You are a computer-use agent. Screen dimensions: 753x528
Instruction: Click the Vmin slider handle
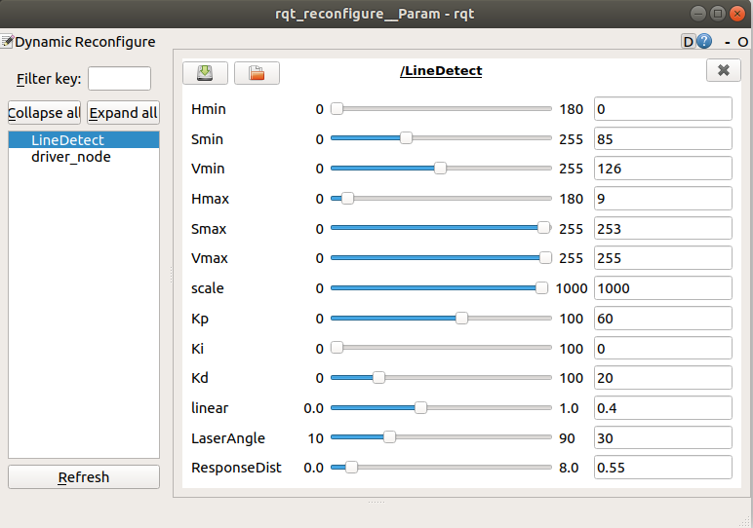click(440, 168)
